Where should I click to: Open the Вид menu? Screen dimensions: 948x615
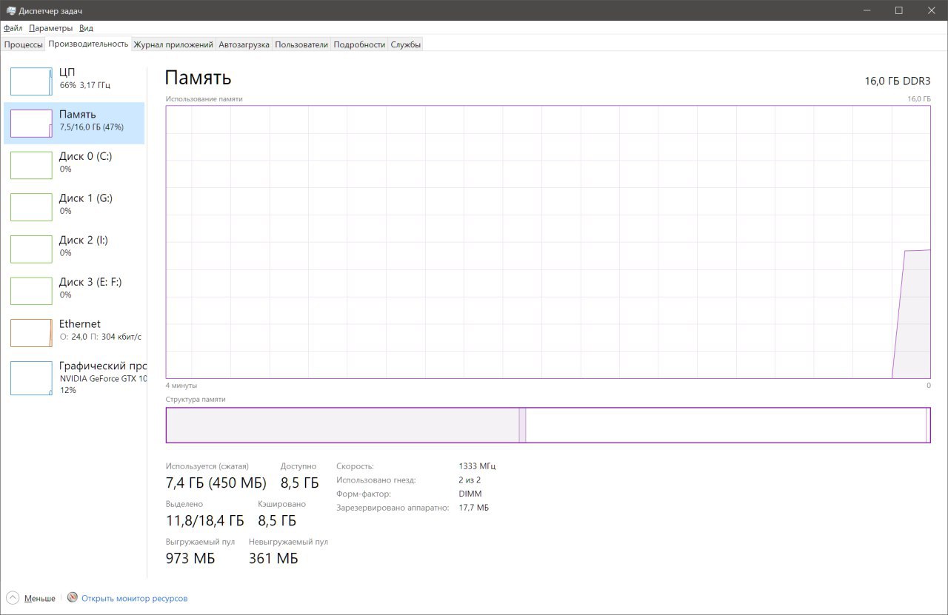click(x=86, y=28)
